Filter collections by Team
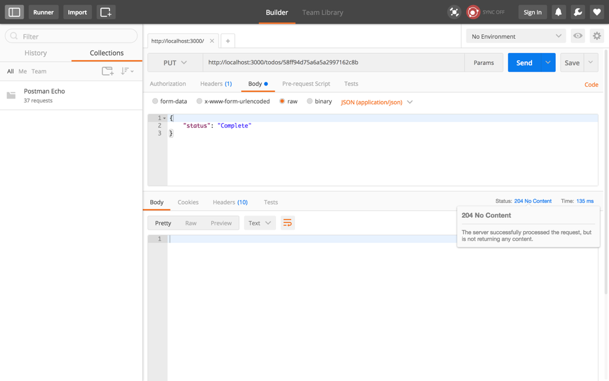The height and width of the screenshot is (381, 609). coord(39,71)
